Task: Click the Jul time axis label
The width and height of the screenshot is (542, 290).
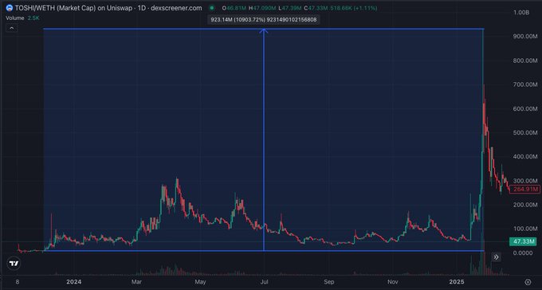Action: coord(264,282)
